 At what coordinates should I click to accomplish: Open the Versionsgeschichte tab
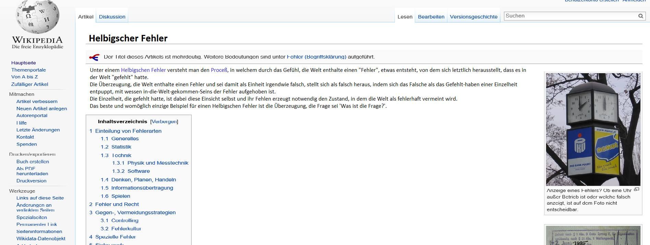pyautogui.click(x=473, y=17)
